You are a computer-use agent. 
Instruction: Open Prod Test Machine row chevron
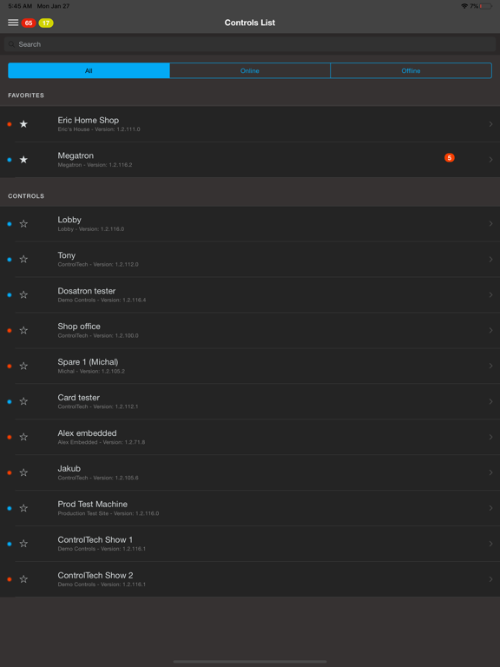point(491,508)
